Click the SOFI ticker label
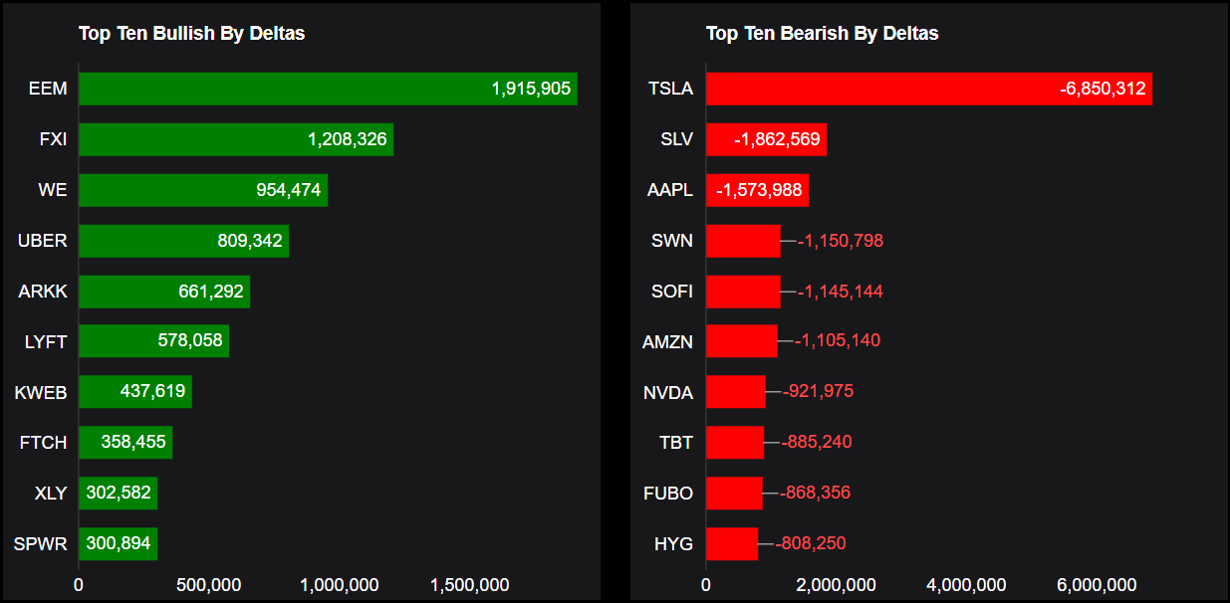The height and width of the screenshot is (603, 1230). 672,292
